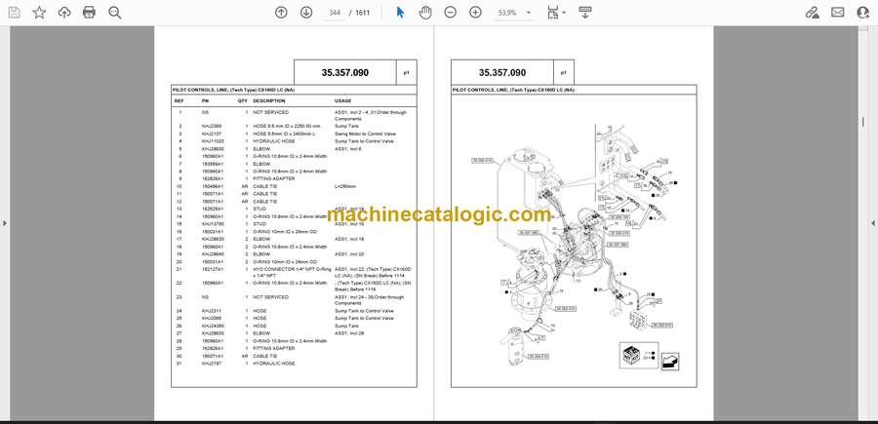The width and height of the screenshot is (878, 424).
Task: Switch to the Hand pan tool
Action: tap(425, 13)
